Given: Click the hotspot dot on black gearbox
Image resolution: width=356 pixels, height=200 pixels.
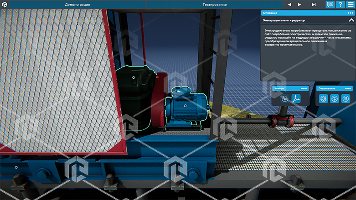Looking at the screenshot, I should pyautogui.click(x=133, y=77).
